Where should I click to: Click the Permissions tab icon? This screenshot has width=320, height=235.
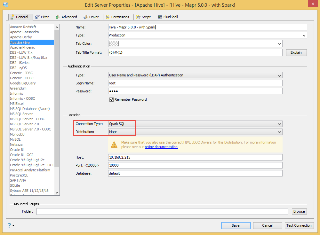point(108,17)
